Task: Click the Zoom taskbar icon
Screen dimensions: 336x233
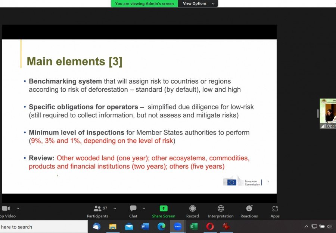Action: [x=177, y=227]
